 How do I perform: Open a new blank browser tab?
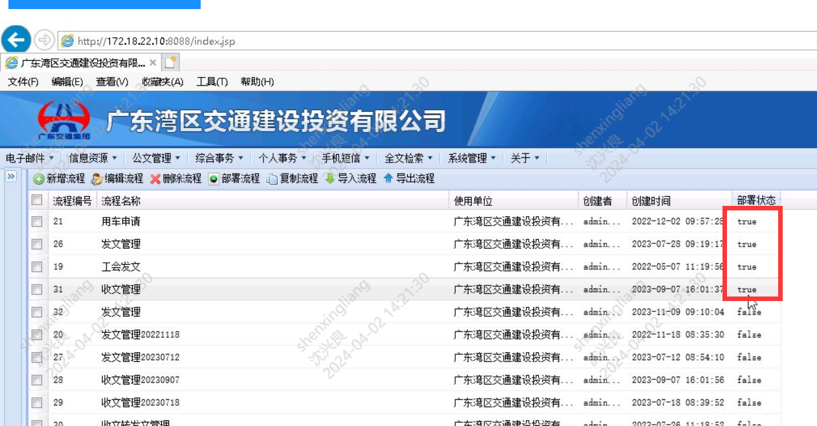170,63
